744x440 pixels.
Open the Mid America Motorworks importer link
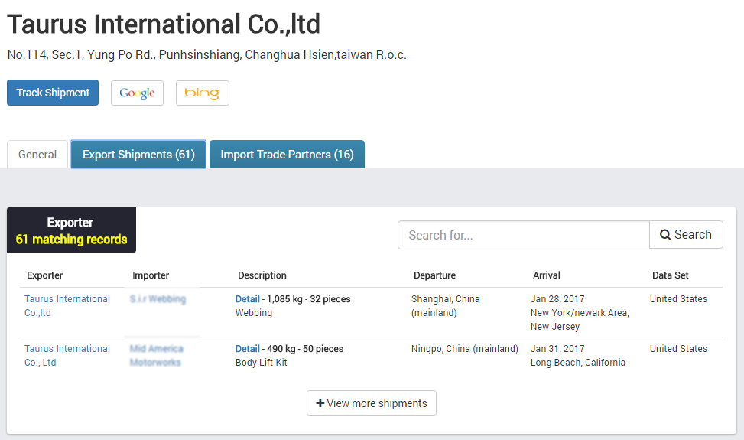point(156,356)
